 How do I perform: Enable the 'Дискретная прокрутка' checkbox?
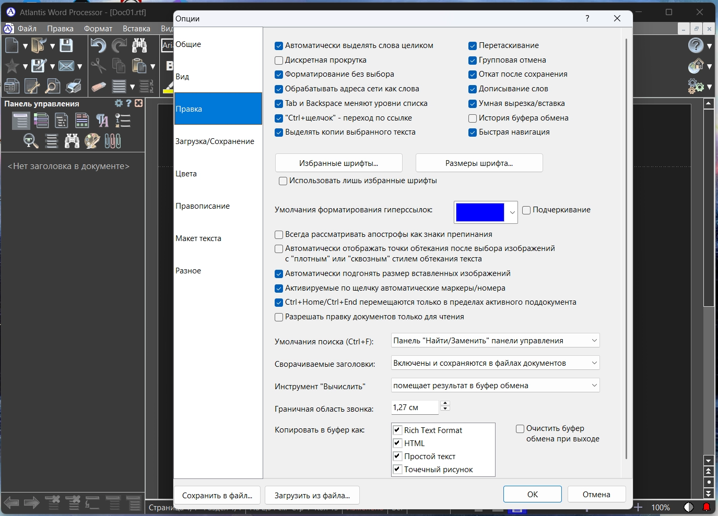(x=279, y=61)
